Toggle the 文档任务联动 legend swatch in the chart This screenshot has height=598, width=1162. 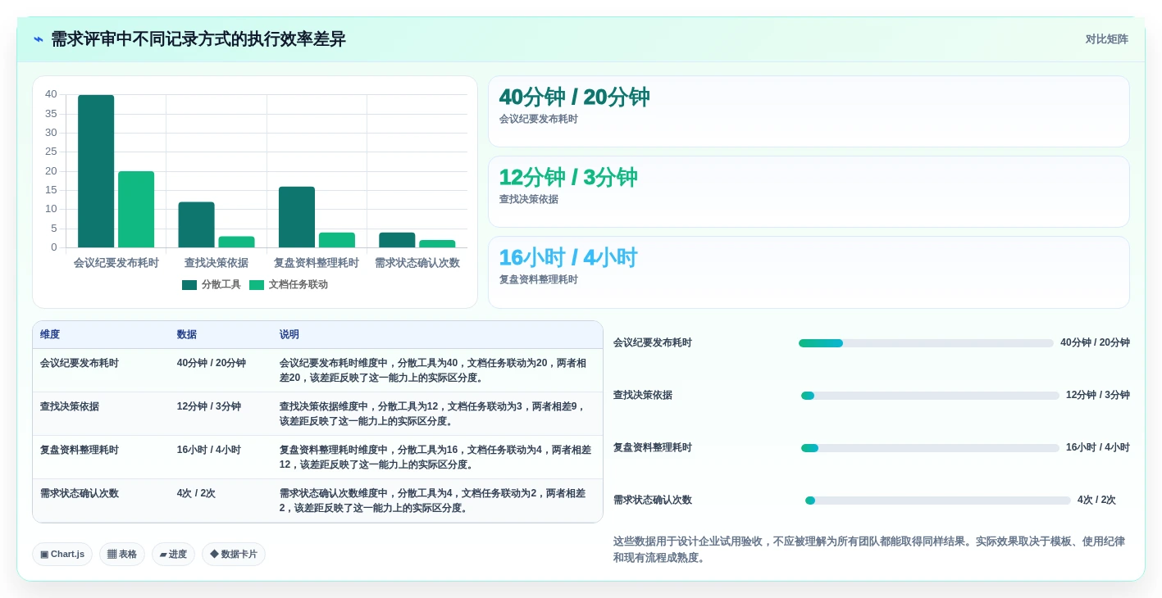coord(257,285)
